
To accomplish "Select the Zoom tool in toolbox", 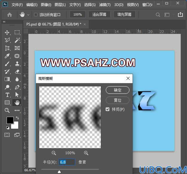I will point(7,110).
